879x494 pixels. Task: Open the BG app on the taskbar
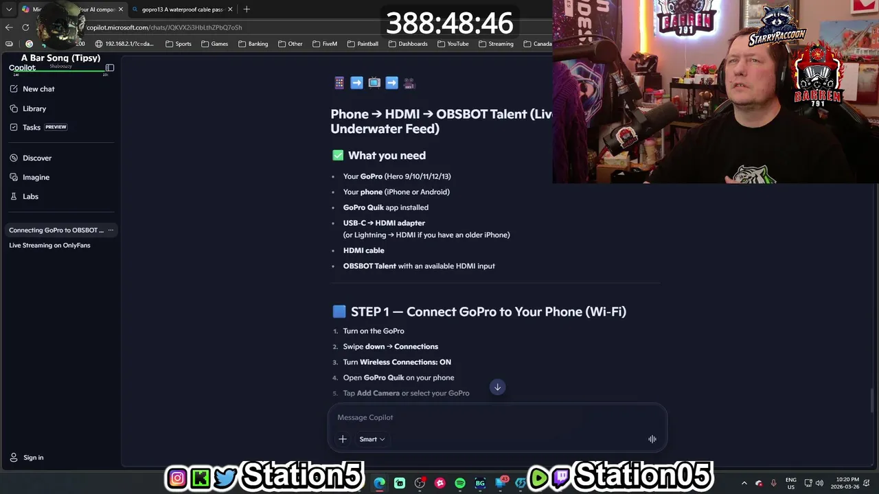point(480,483)
